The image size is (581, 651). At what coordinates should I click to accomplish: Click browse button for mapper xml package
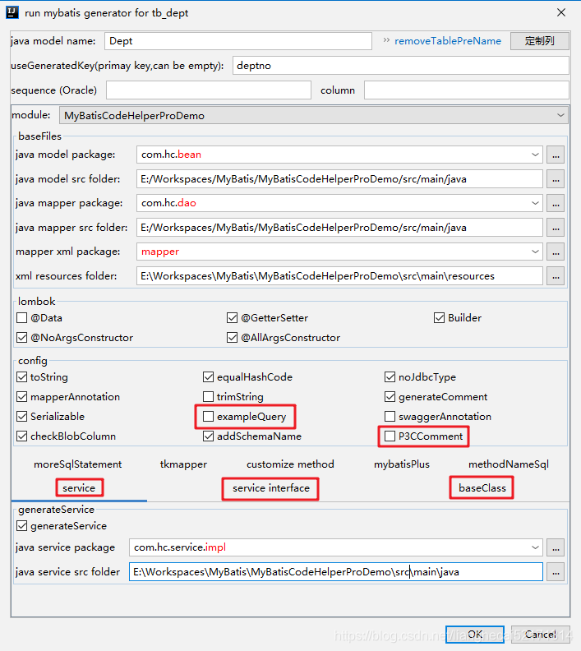[556, 252]
